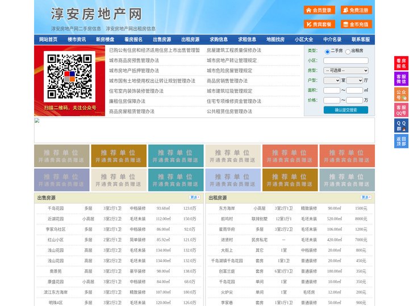Click the 淳安房地产网 site logo title
Image resolution: width=409 pixels, height=306 pixels.
click(x=97, y=14)
